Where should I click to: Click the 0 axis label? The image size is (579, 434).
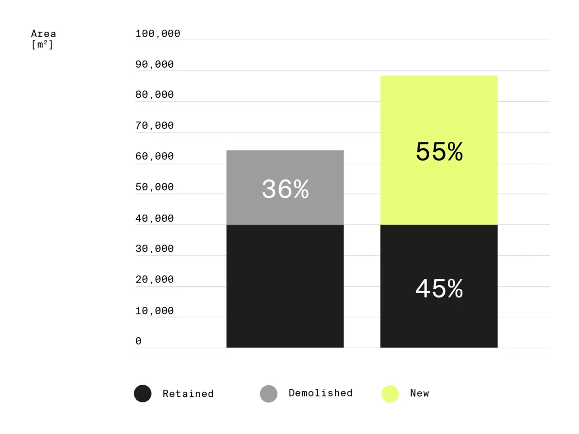tap(138, 341)
